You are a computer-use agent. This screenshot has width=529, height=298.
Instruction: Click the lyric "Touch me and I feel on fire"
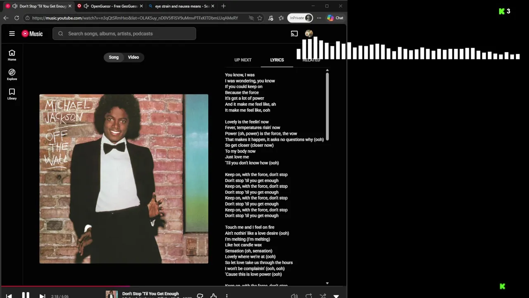(250, 227)
